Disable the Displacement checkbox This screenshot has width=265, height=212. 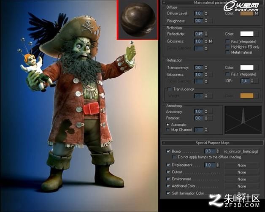click(168, 165)
